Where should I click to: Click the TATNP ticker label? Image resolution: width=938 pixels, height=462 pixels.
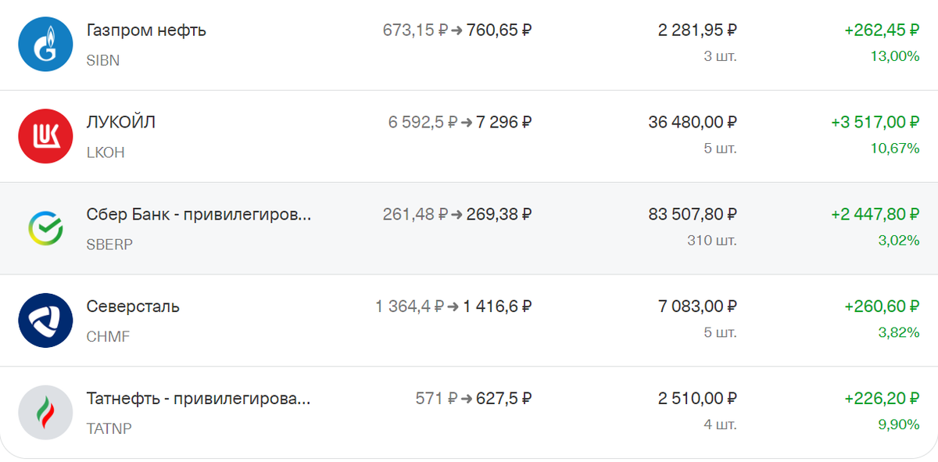109,429
